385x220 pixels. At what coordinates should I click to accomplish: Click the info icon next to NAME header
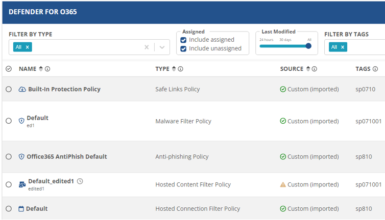click(x=47, y=69)
